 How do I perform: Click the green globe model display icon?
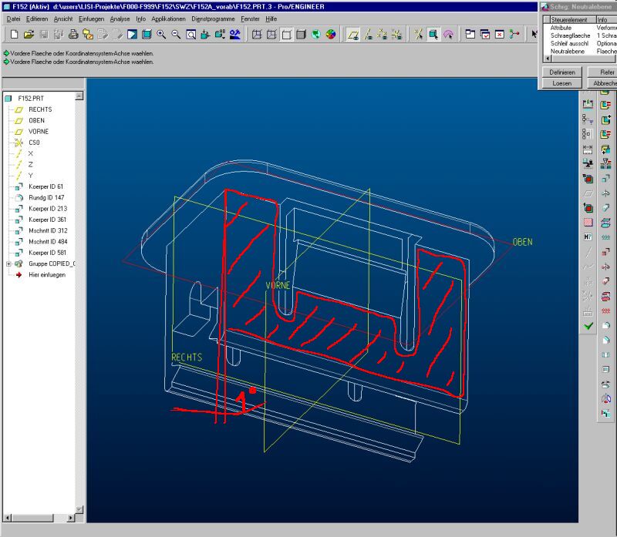click(x=316, y=35)
